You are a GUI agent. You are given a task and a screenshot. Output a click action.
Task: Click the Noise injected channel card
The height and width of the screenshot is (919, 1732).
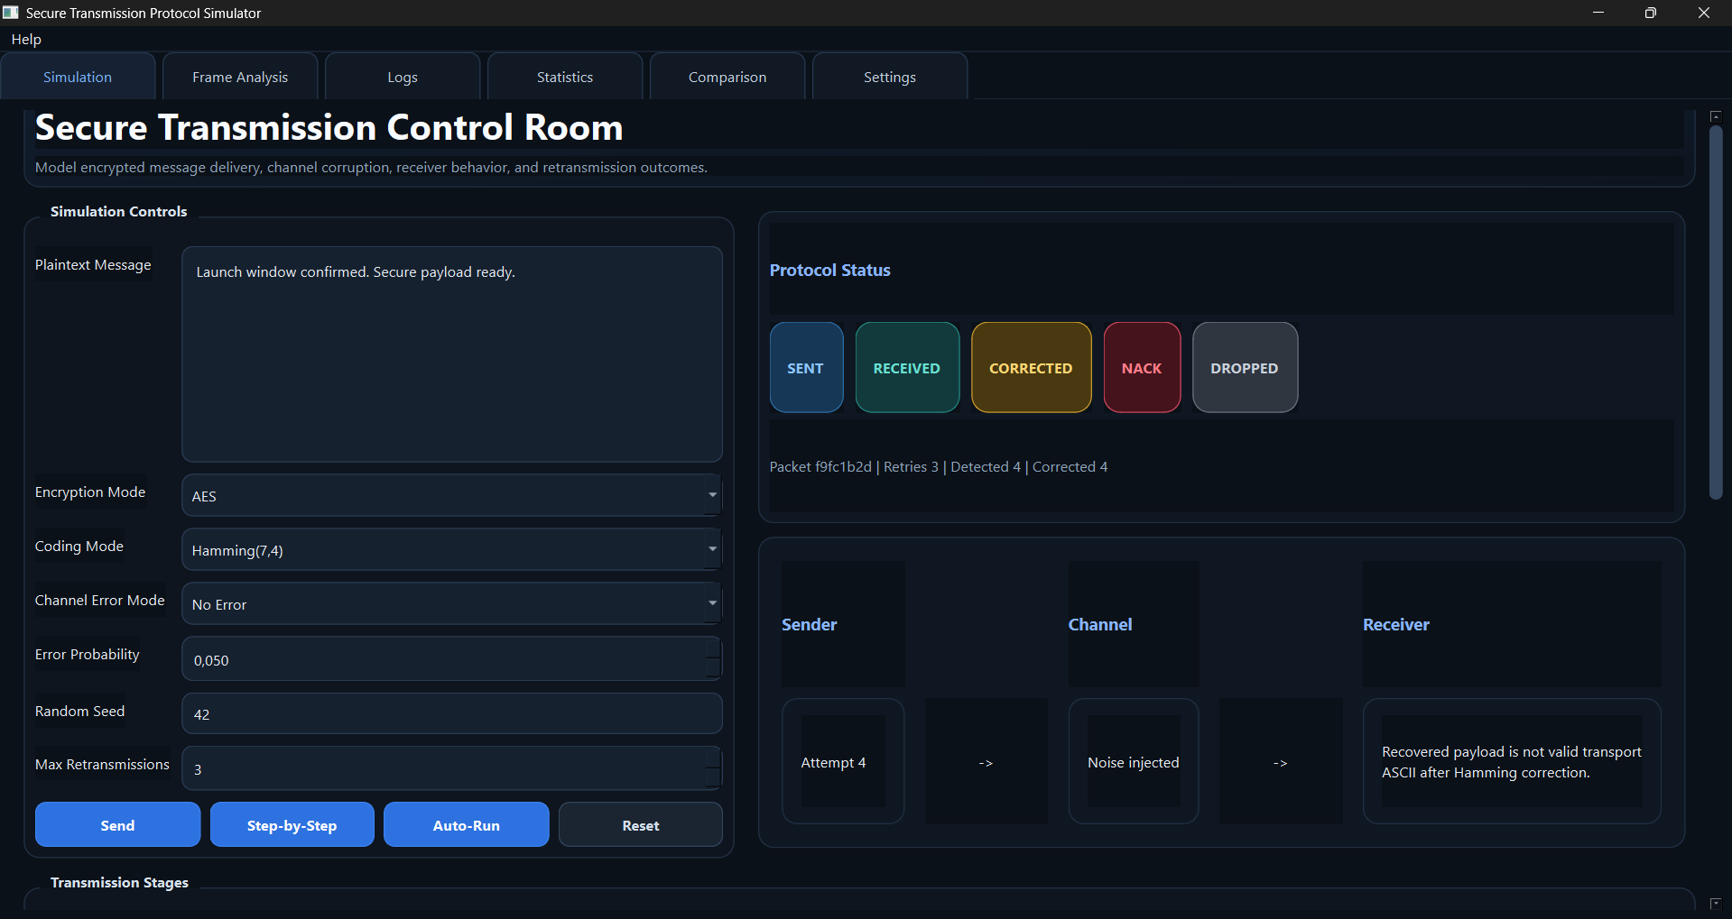point(1134,761)
